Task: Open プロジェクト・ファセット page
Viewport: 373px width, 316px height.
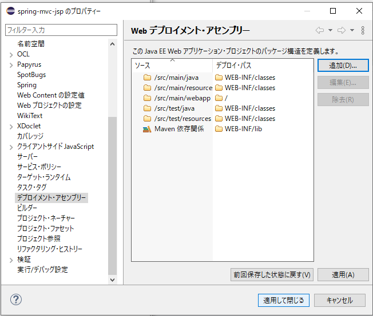Action: click(45, 229)
